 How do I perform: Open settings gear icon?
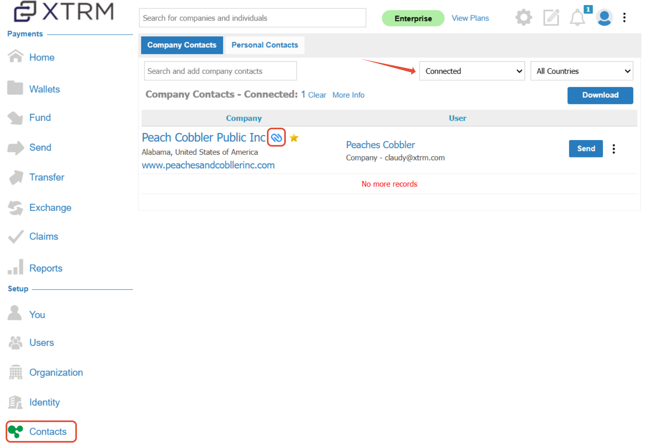(x=523, y=18)
